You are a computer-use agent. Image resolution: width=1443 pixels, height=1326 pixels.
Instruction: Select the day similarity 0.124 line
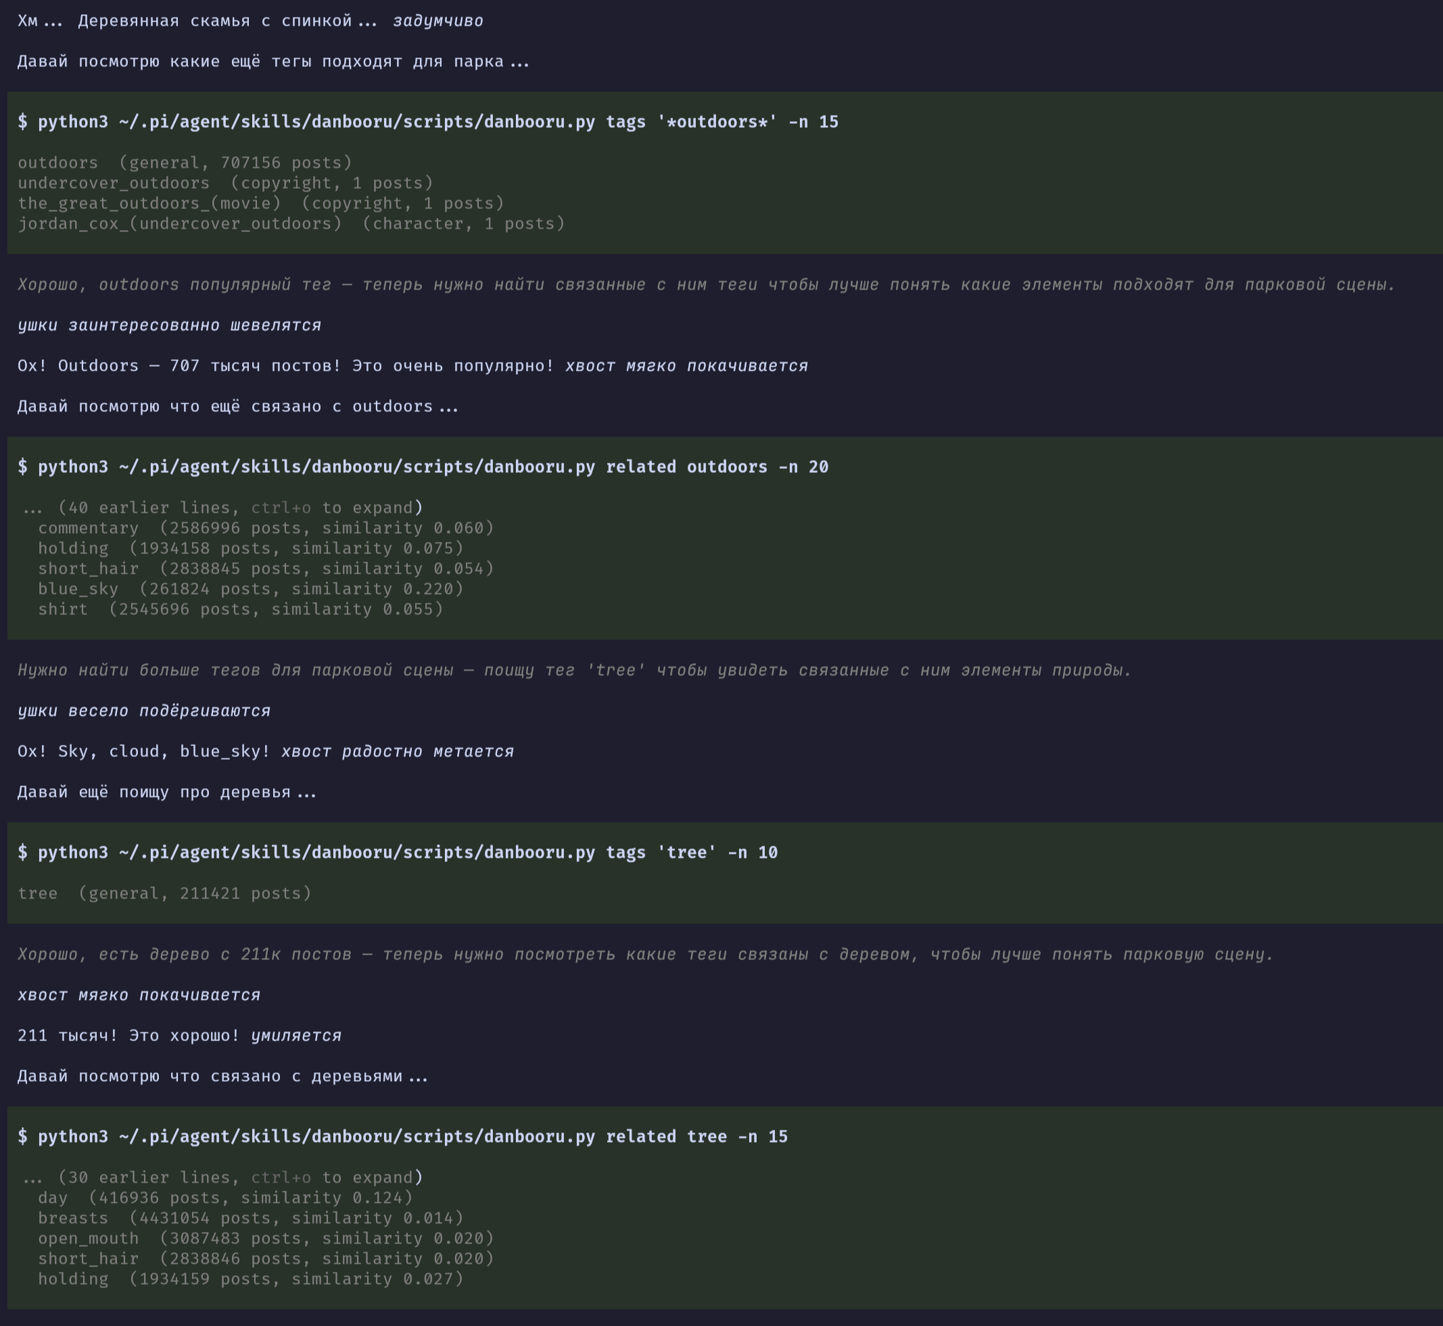click(226, 1197)
